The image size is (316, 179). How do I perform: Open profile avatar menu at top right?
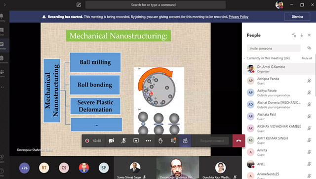point(279,4)
